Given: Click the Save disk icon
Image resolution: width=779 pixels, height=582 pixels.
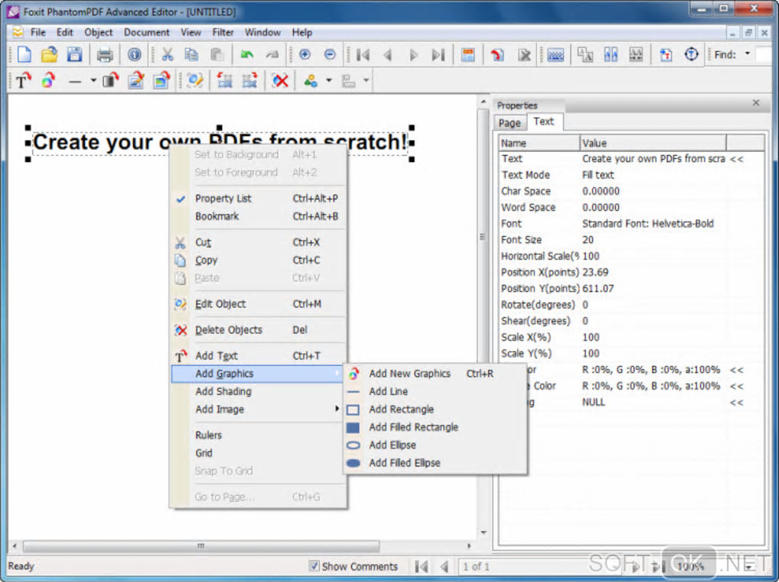Looking at the screenshot, I should [x=74, y=54].
